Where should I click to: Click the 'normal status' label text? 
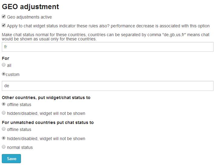20,147
